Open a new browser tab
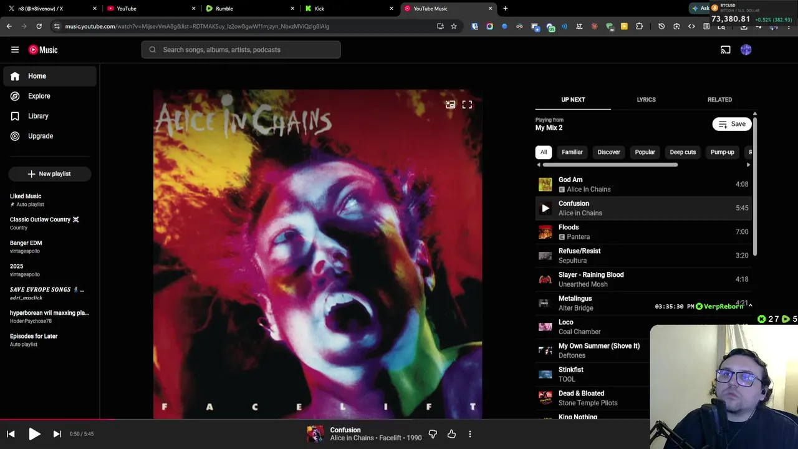This screenshot has width=798, height=449. pyautogui.click(x=506, y=9)
